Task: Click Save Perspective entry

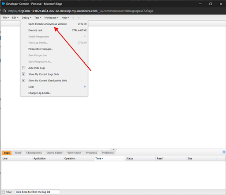Action: tap(38, 55)
